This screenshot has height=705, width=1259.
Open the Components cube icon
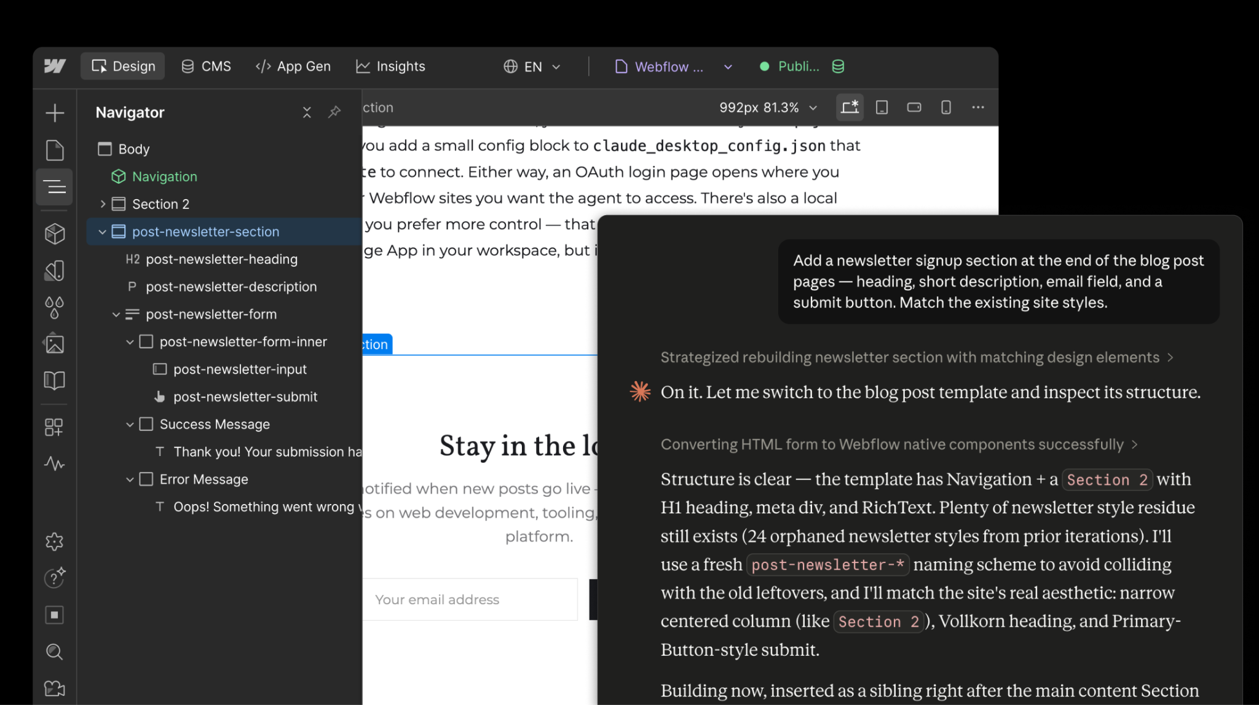point(55,234)
